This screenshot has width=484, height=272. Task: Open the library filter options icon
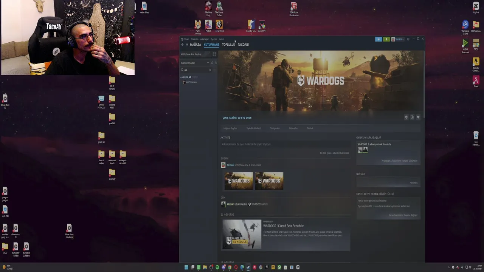(x=214, y=70)
